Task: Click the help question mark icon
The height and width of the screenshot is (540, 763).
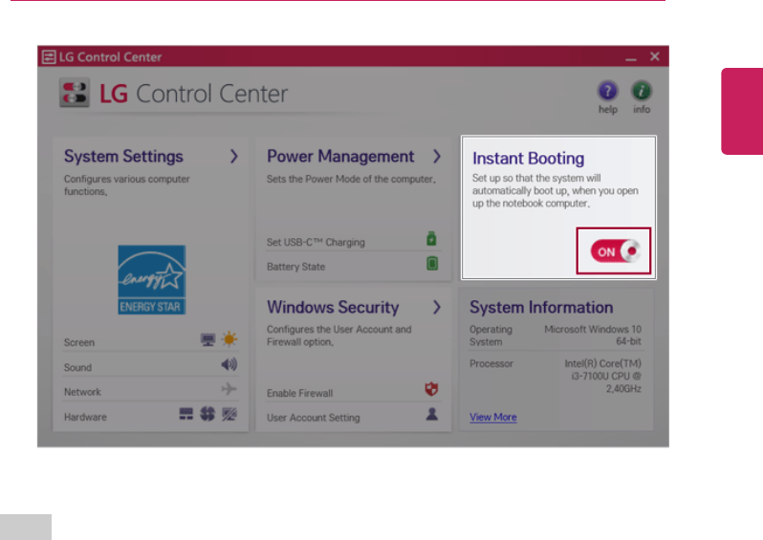Action: (607, 91)
